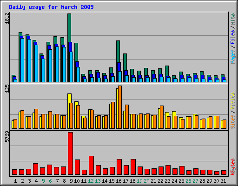This screenshot has width=238, height=186.
Task: Click the orange sites bar for day 22
Action: 162,117
